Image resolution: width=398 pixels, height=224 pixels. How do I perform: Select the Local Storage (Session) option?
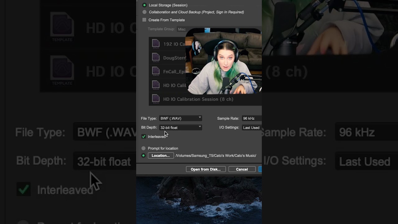[144, 5]
